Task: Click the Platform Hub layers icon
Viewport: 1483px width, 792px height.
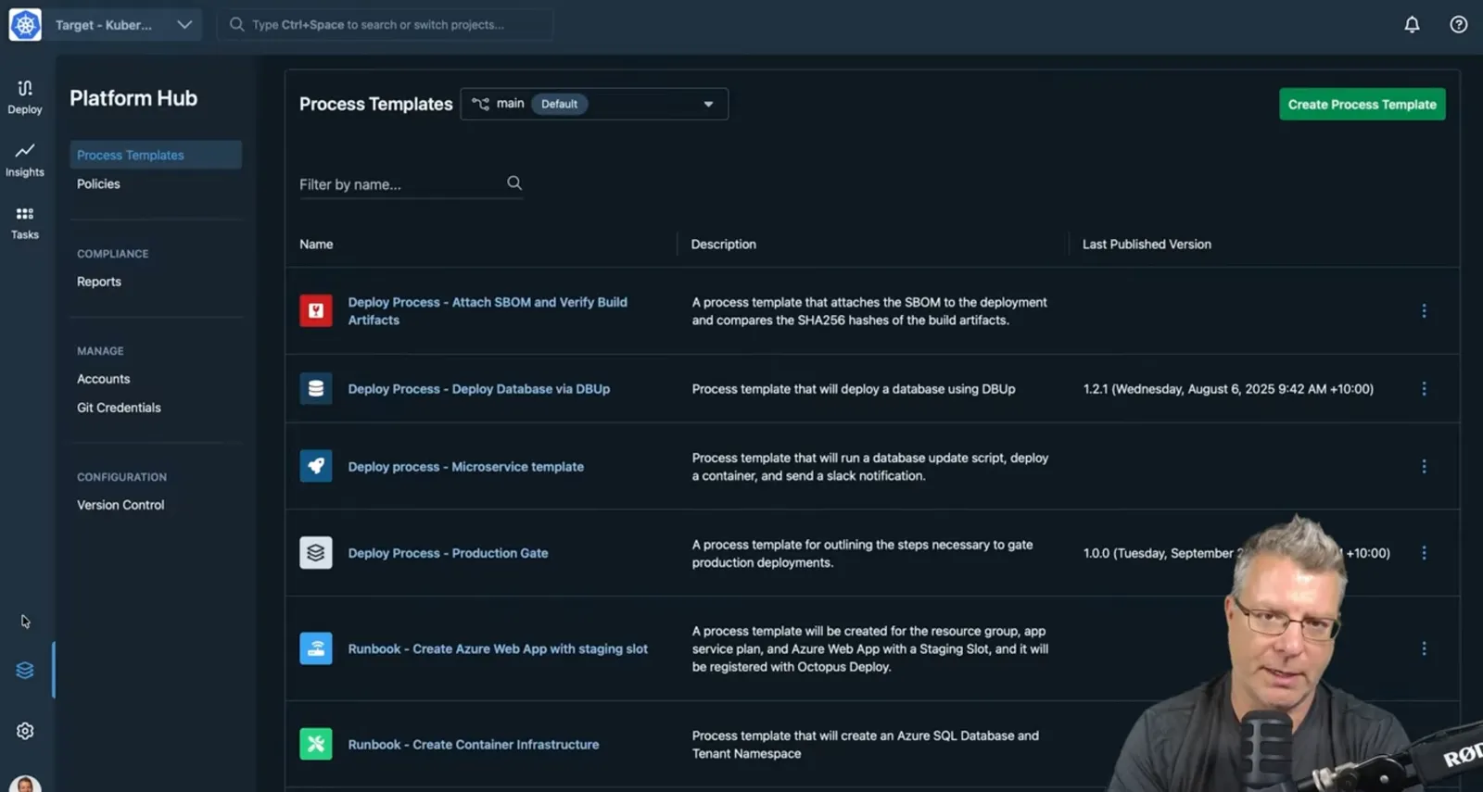Action: coord(25,670)
